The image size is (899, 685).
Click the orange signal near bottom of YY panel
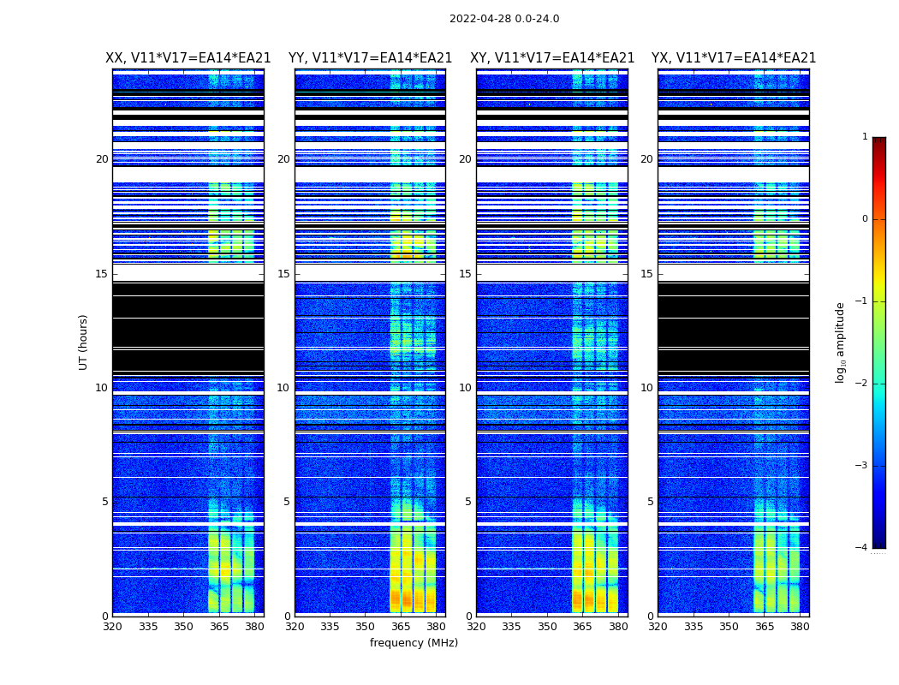(x=396, y=599)
